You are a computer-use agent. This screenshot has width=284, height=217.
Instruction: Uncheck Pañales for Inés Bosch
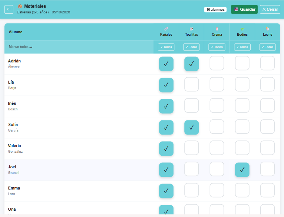[x=166, y=106]
